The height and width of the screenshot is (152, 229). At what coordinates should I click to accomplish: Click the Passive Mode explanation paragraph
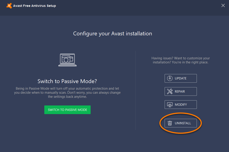pos(67,93)
